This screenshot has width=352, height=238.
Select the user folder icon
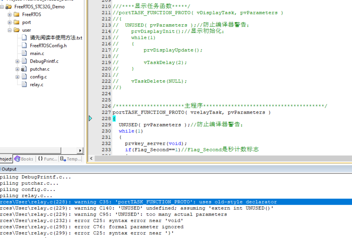click(x=17, y=30)
